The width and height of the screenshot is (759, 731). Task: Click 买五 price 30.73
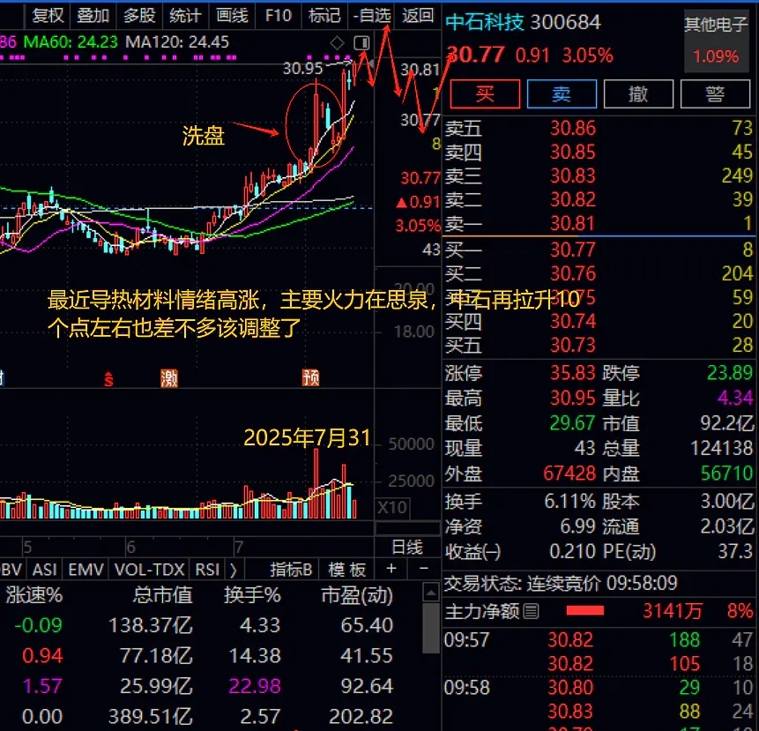573,345
